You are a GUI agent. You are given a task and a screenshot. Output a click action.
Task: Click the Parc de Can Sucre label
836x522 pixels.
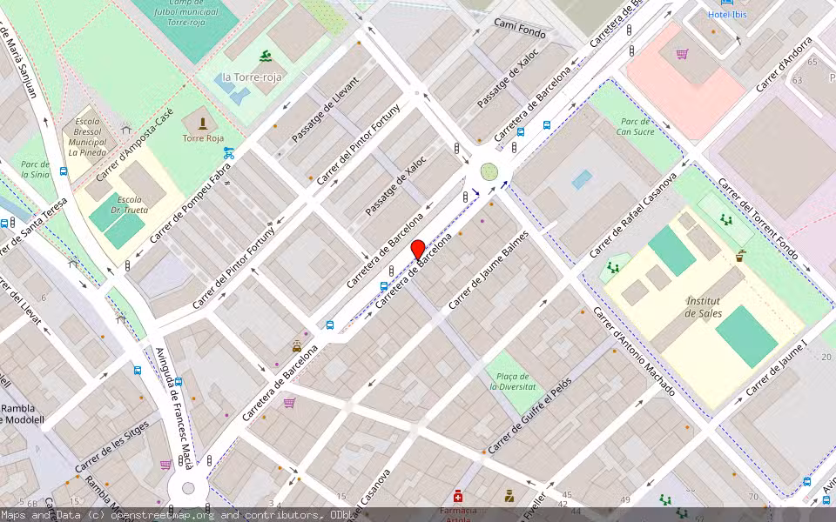[636, 126]
